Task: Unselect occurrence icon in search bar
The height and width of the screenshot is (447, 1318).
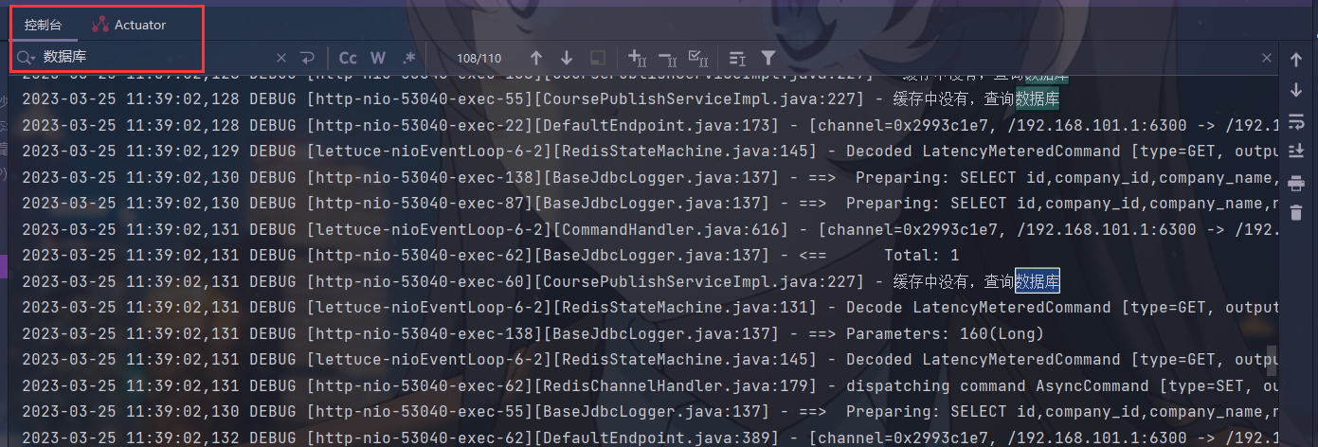Action: 667,58
